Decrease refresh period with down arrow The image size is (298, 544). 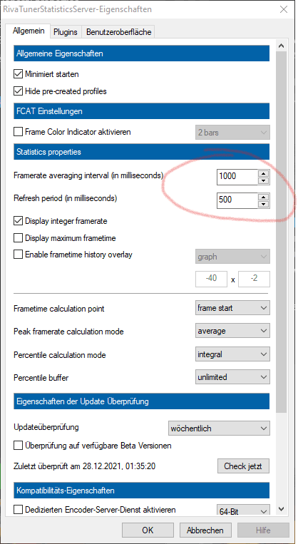coord(264,204)
